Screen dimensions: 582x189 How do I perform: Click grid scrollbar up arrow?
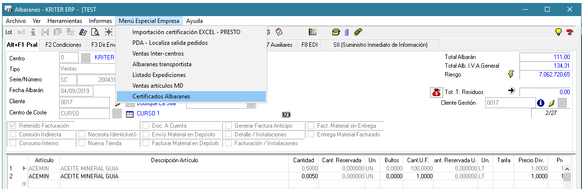[x=567, y=169]
